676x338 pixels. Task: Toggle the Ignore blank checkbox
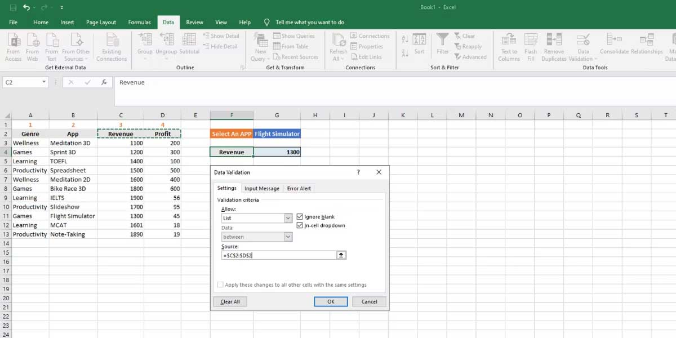coord(300,218)
